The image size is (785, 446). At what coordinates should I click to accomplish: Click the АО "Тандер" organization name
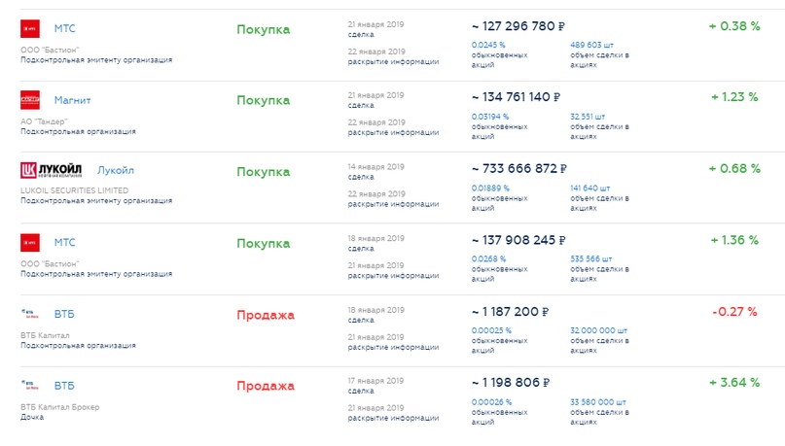tap(48, 120)
